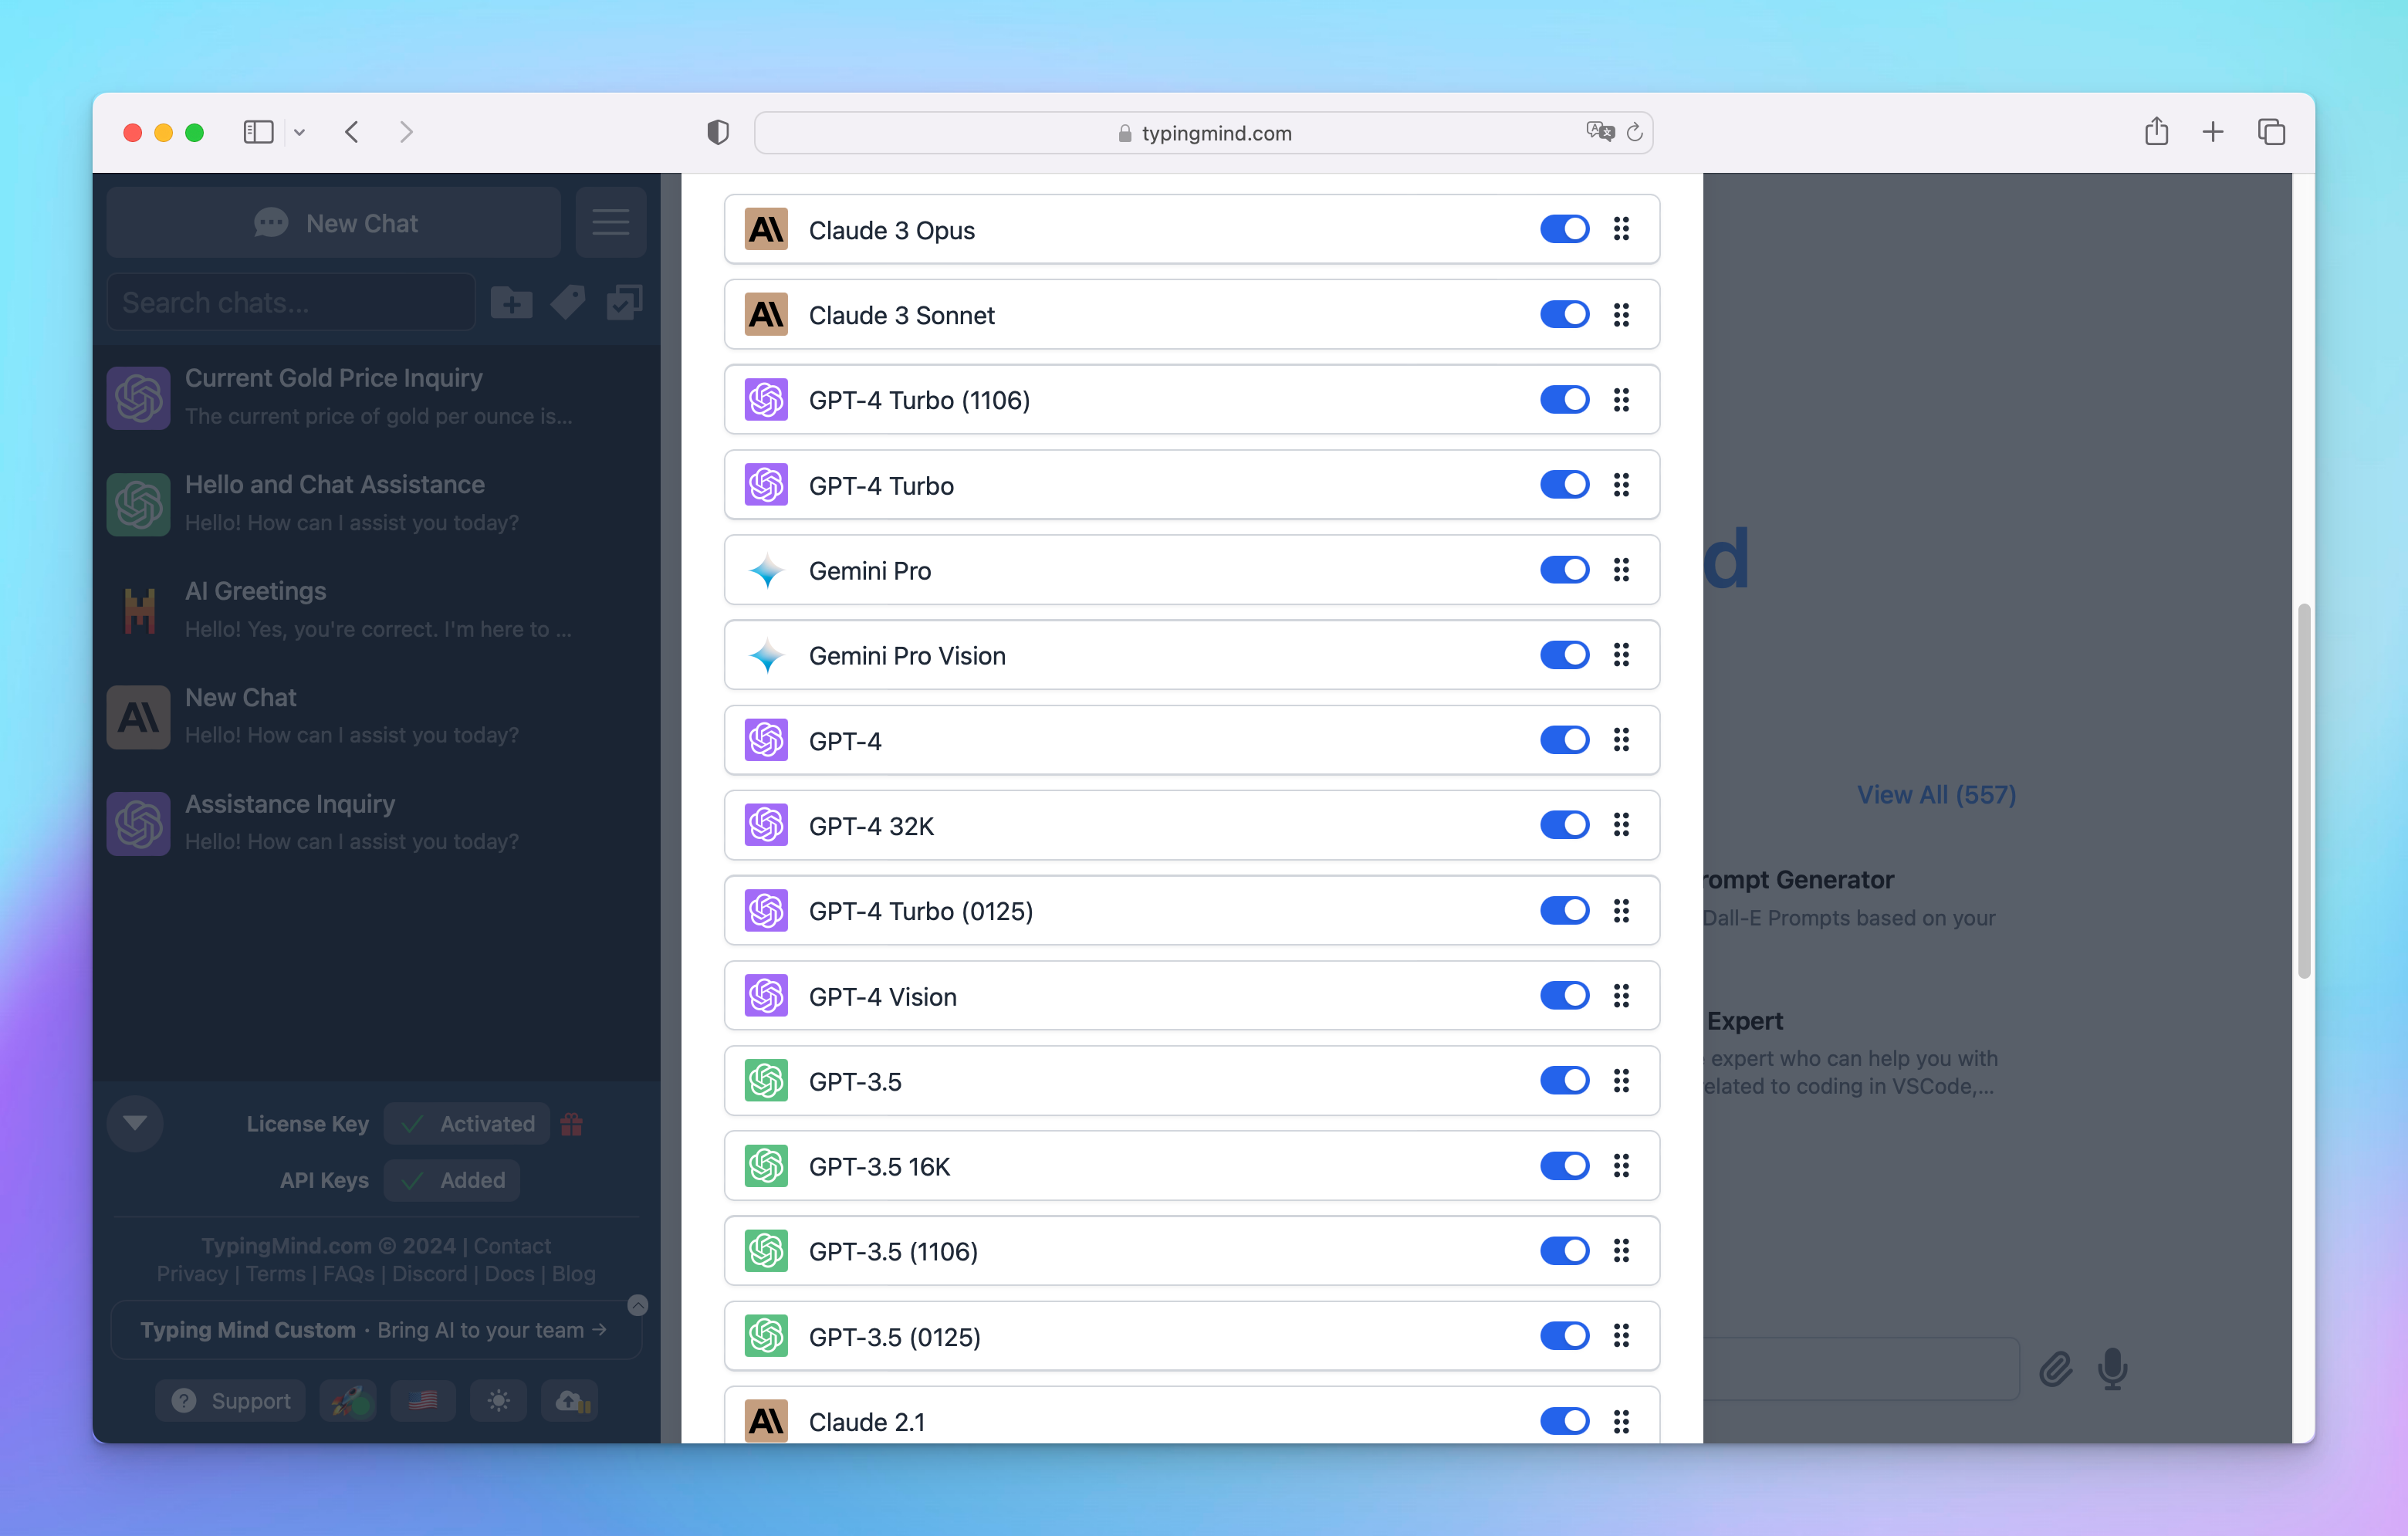This screenshot has height=1536, width=2408.
Task: Click the Search chats input field
Action: coord(290,302)
